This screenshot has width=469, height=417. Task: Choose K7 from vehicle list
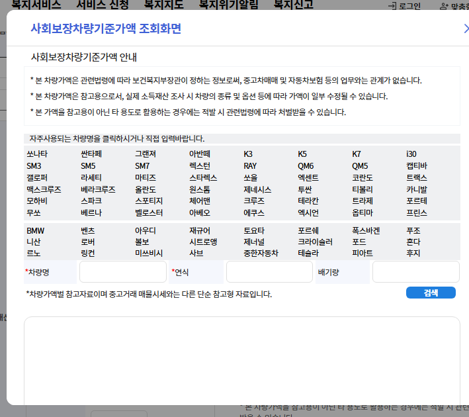(x=357, y=154)
